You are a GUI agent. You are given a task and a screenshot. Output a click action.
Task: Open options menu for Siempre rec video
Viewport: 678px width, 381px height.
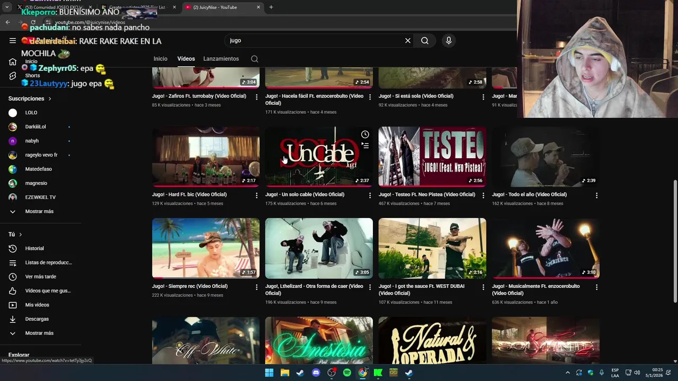257,287
